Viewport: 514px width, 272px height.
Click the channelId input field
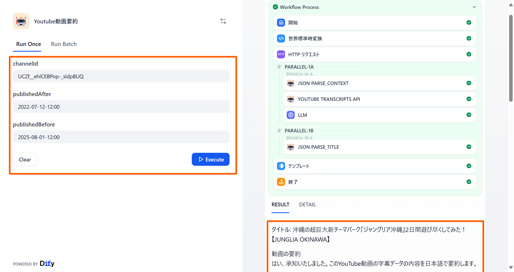coord(121,76)
